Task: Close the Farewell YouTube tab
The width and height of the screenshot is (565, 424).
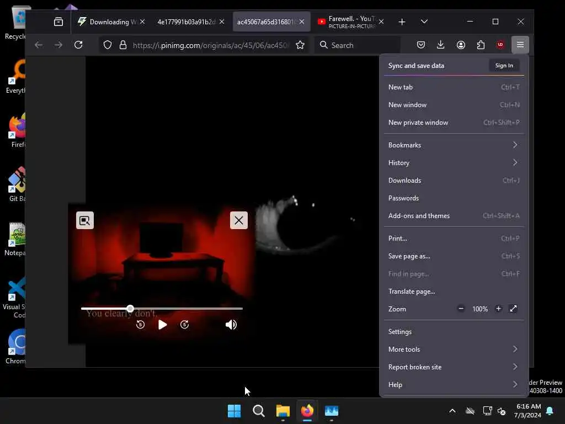Action: (381, 22)
